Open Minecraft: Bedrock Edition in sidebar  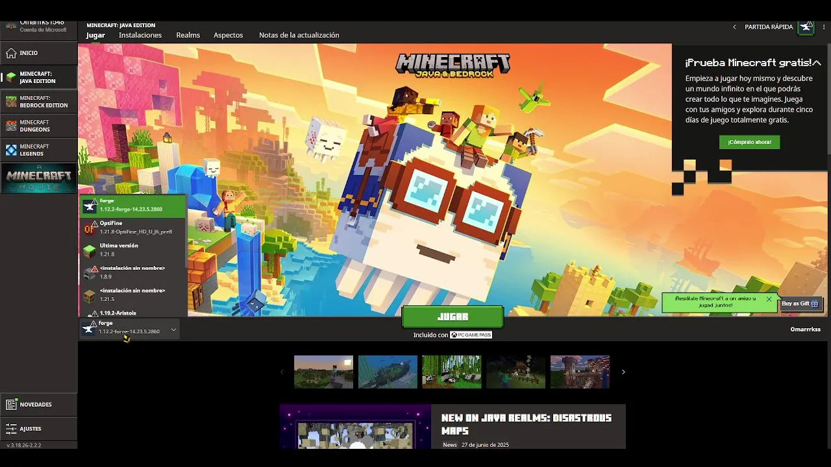pos(38,101)
